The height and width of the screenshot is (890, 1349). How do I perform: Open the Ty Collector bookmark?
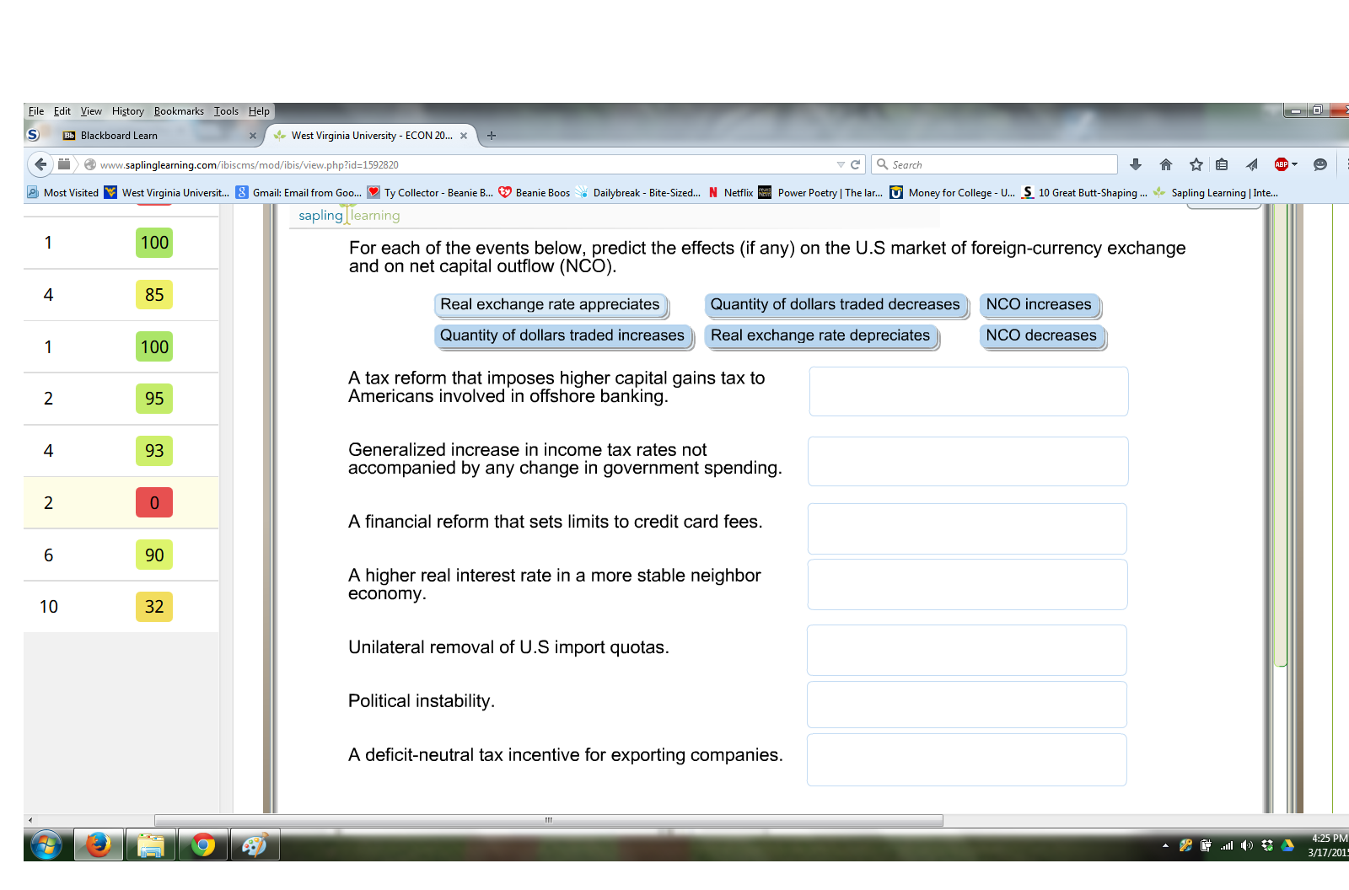click(431, 193)
